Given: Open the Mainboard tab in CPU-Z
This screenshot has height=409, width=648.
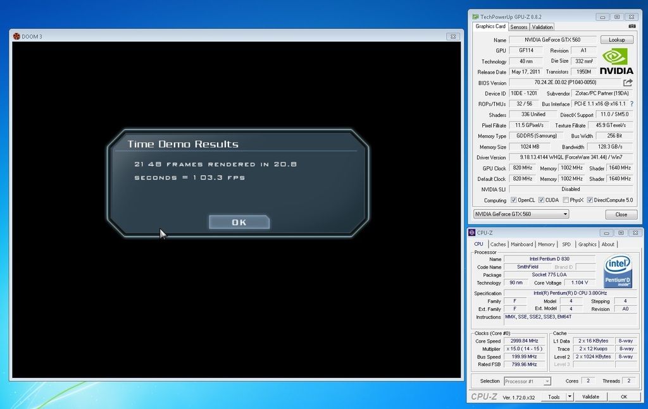Looking at the screenshot, I should [521, 245].
